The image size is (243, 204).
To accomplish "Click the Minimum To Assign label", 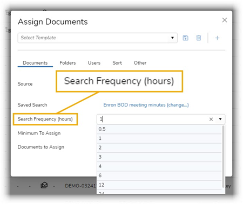I will (39, 133).
